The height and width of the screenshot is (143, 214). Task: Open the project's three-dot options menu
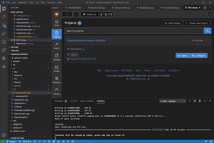tap(206, 40)
